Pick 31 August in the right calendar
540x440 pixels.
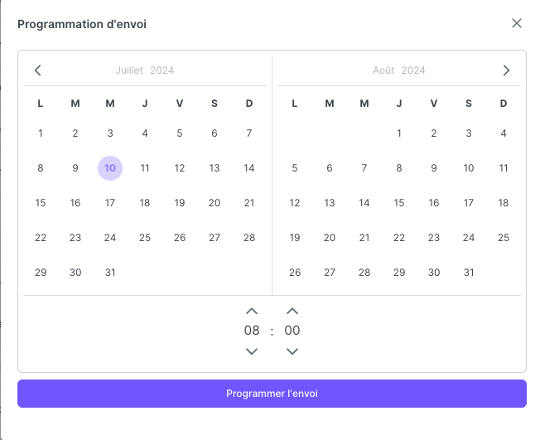pyautogui.click(x=469, y=273)
